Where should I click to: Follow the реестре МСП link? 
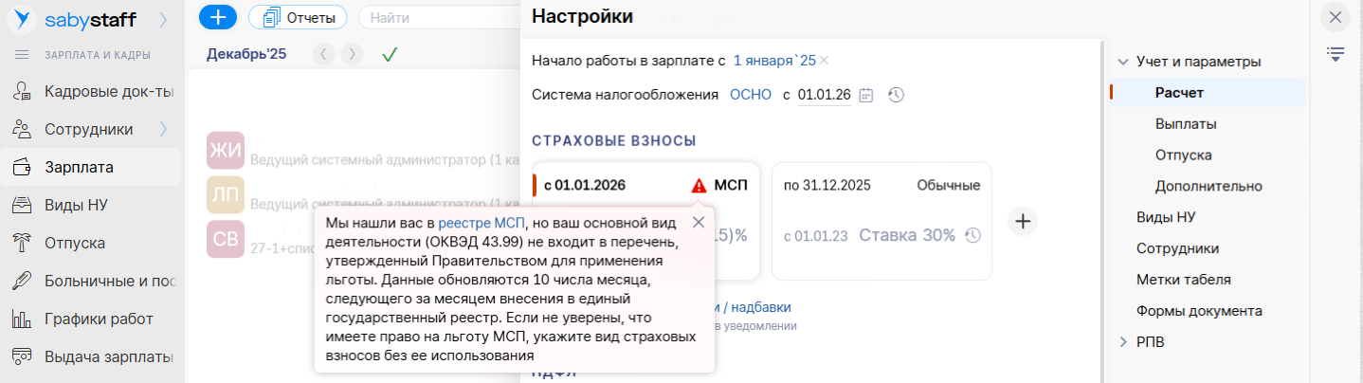pos(482,223)
